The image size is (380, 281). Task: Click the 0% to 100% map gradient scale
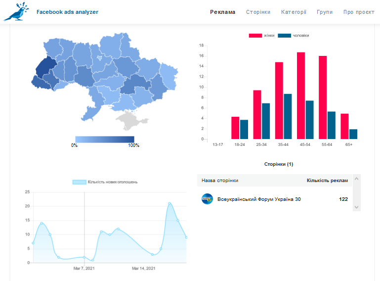(x=105, y=139)
